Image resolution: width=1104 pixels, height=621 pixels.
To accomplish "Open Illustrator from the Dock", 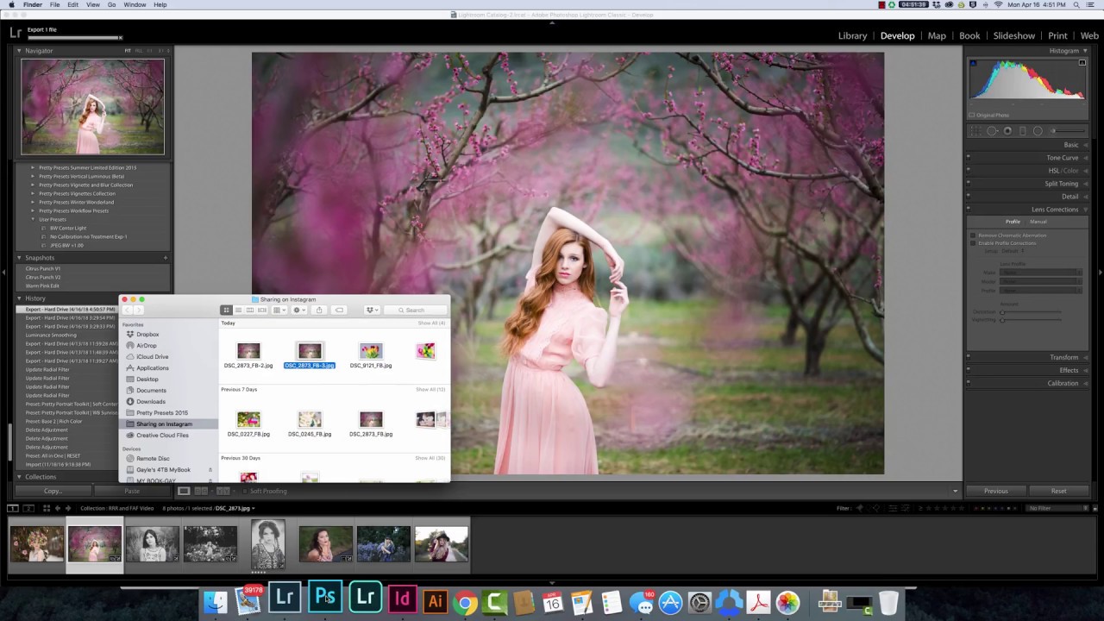I will tap(435, 600).
